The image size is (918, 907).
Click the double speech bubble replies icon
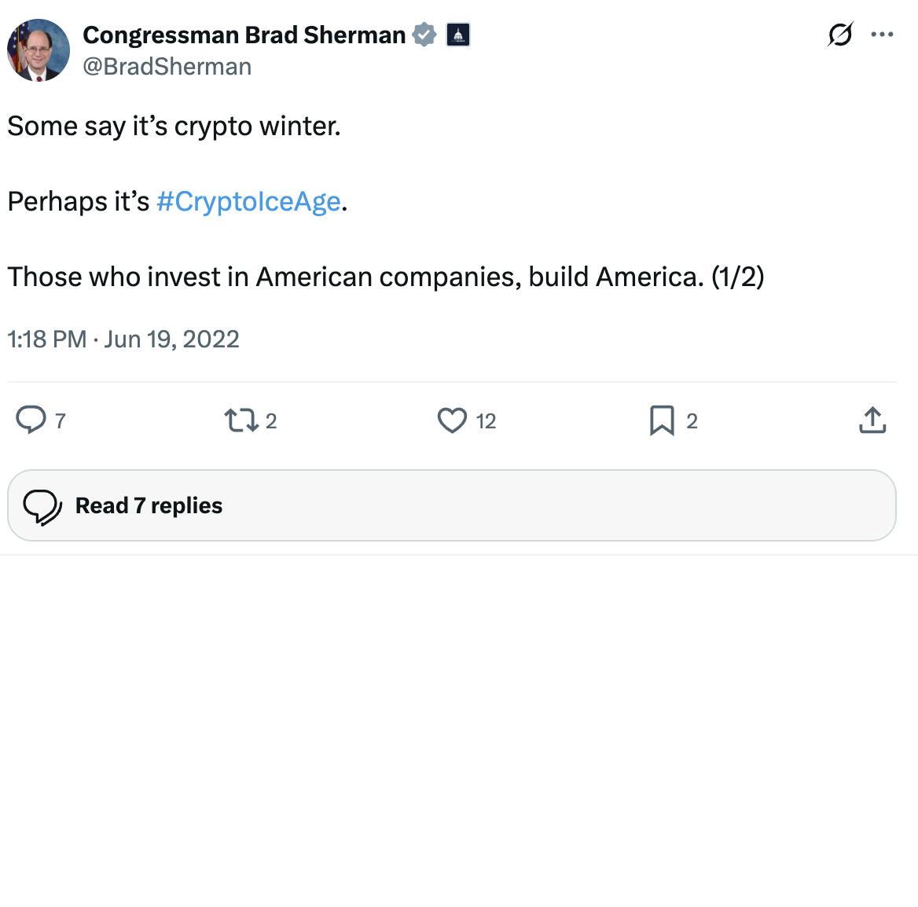tap(42, 506)
